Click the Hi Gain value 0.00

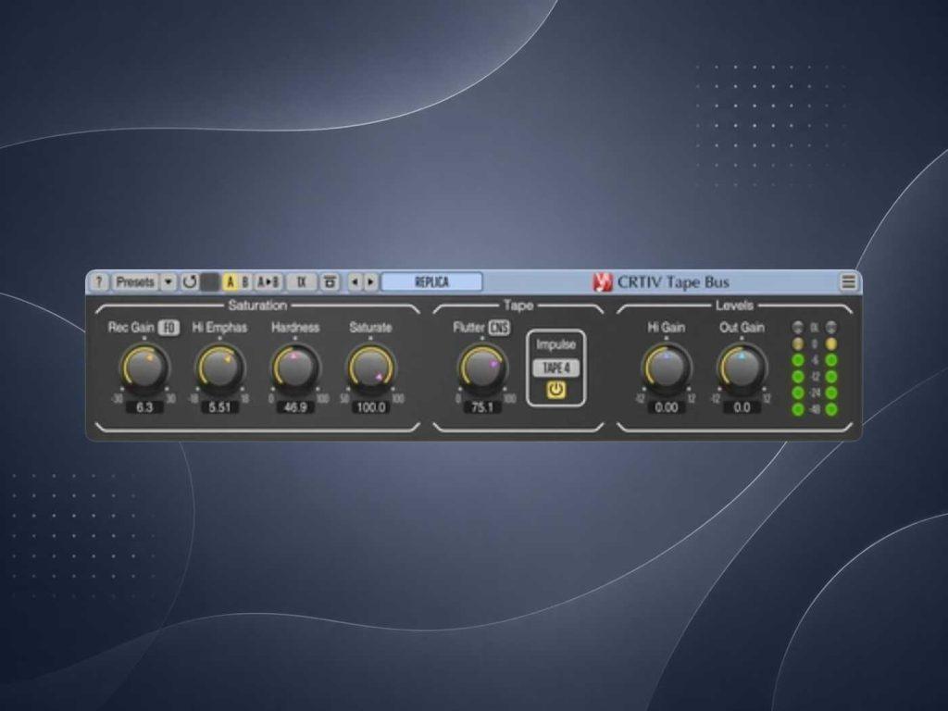(x=667, y=407)
